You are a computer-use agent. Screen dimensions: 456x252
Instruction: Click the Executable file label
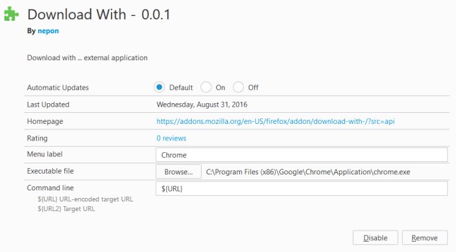pyautogui.click(x=51, y=171)
